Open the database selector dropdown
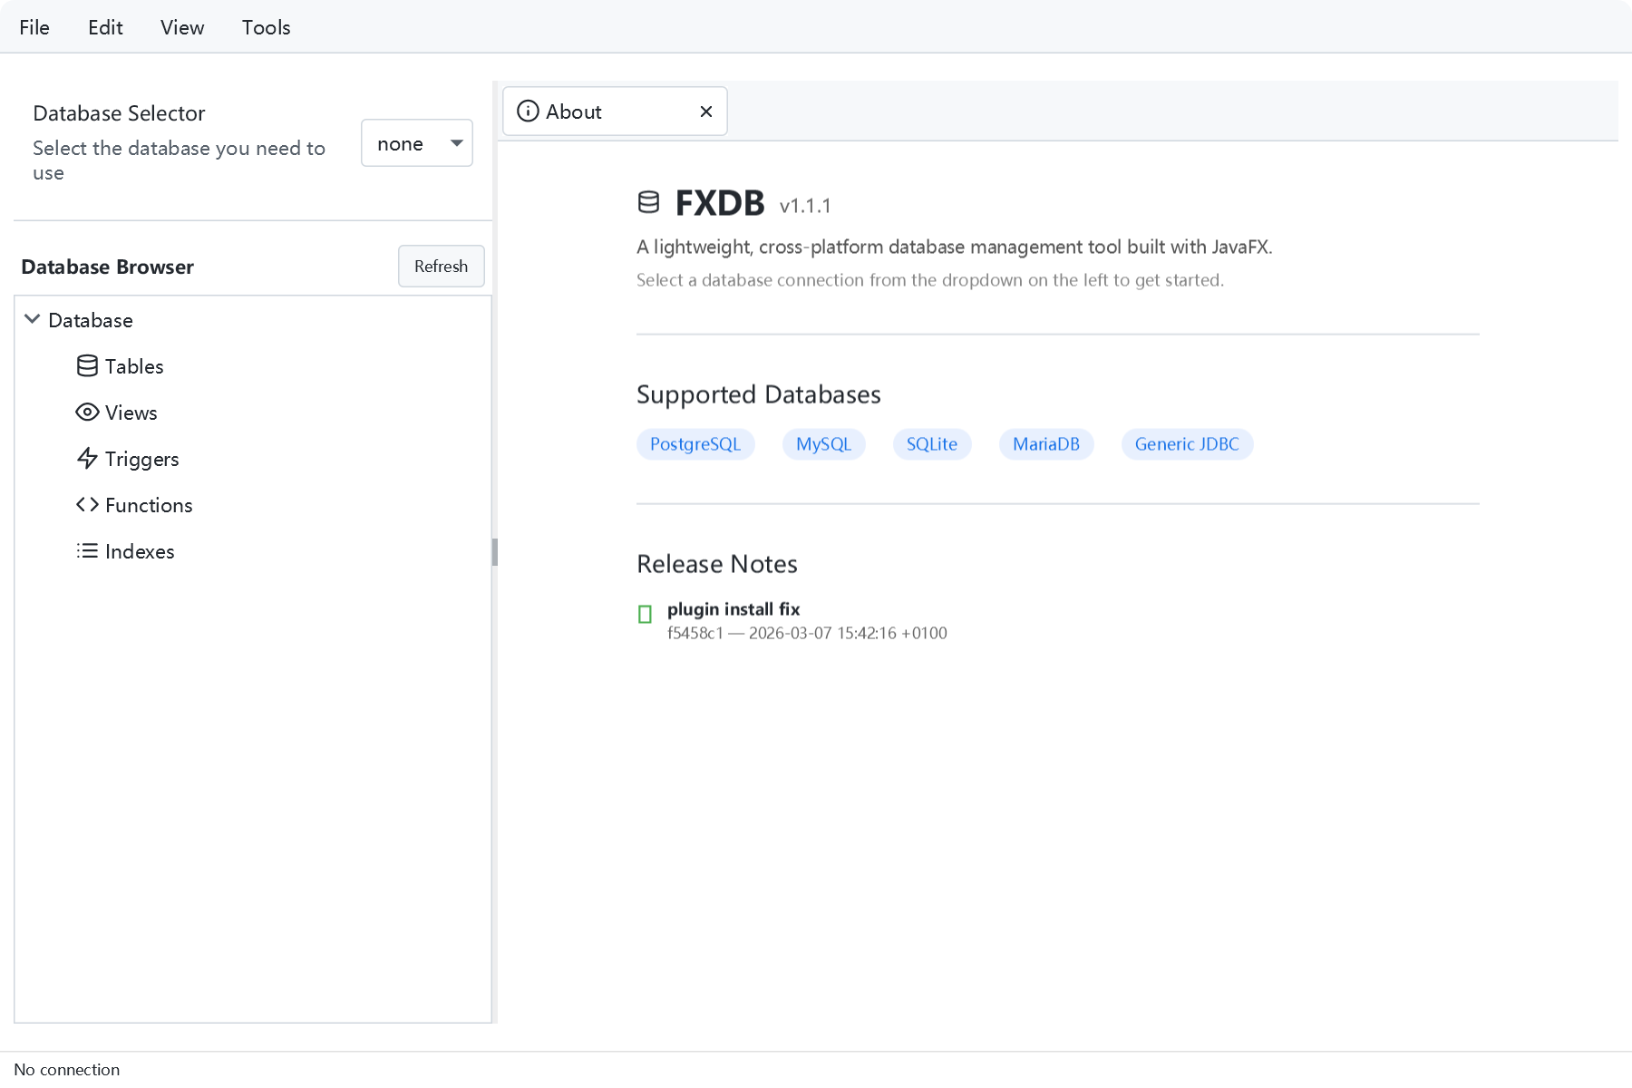Image resolution: width=1632 pixels, height=1088 pixels. coord(417,143)
